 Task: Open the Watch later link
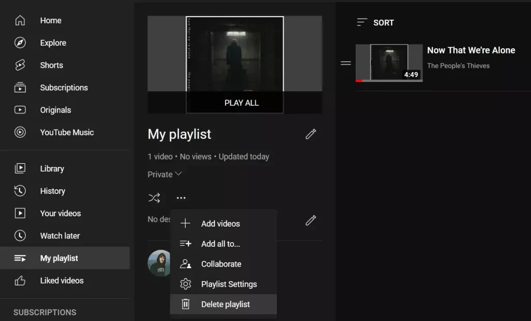(60, 235)
